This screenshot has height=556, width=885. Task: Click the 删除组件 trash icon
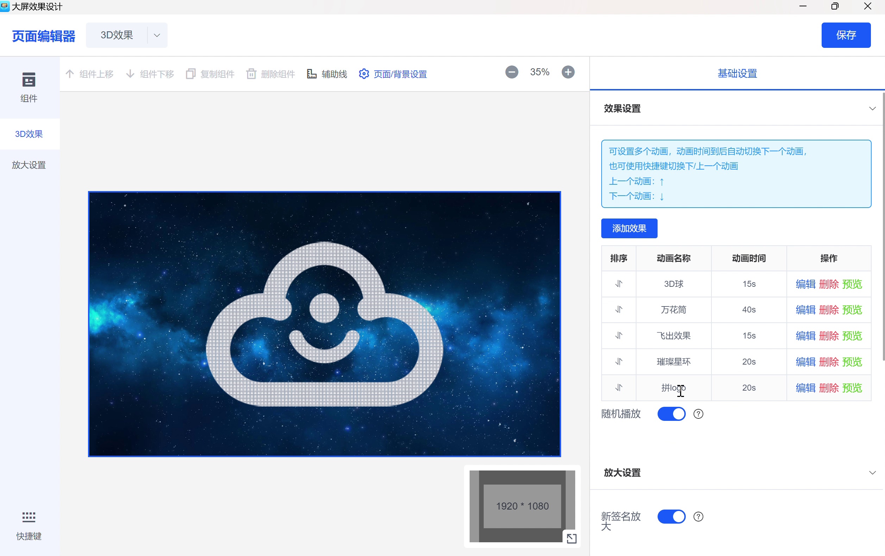[x=251, y=74]
